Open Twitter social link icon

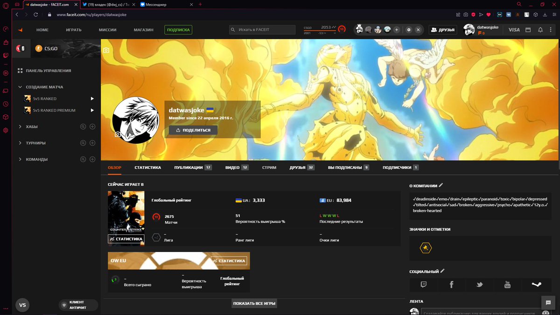(x=479, y=284)
